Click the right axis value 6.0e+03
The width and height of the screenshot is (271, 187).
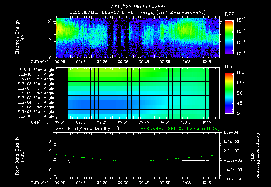point(231,142)
